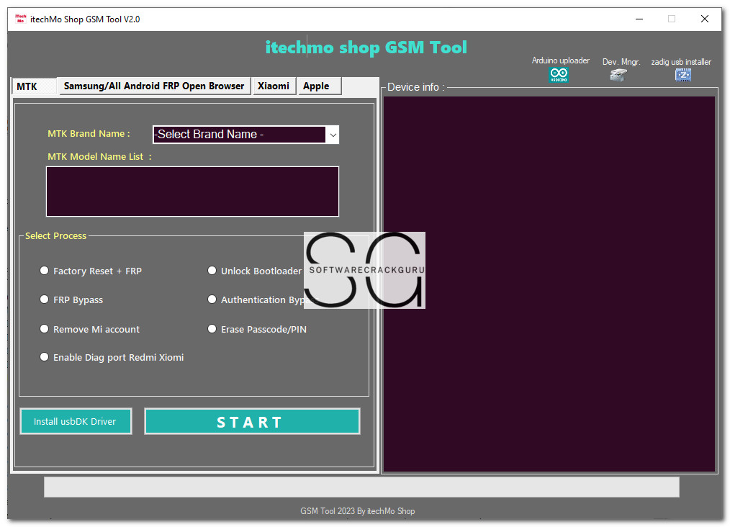The image size is (730, 527).
Task: Click inside MTK Model Name List box
Action: pyautogui.click(x=192, y=192)
